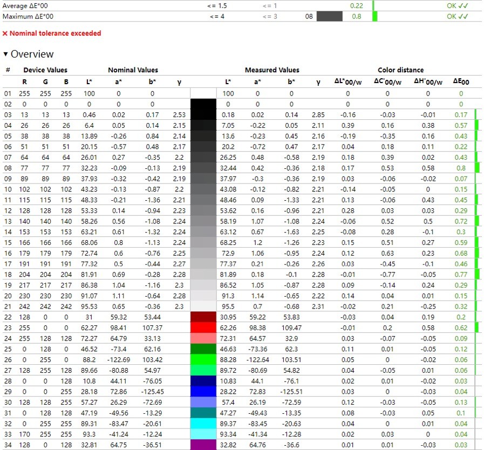Click the light gray swatch in row 19
Screen dimensions: 484x450
click(x=203, y=285)
